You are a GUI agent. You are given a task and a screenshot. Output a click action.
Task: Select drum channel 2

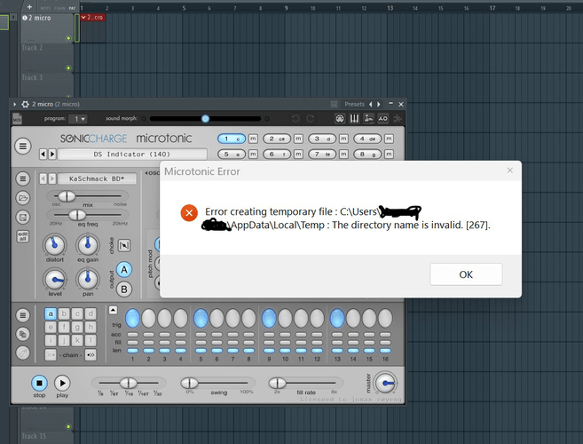pyautogui.click(x=277, y=139)
